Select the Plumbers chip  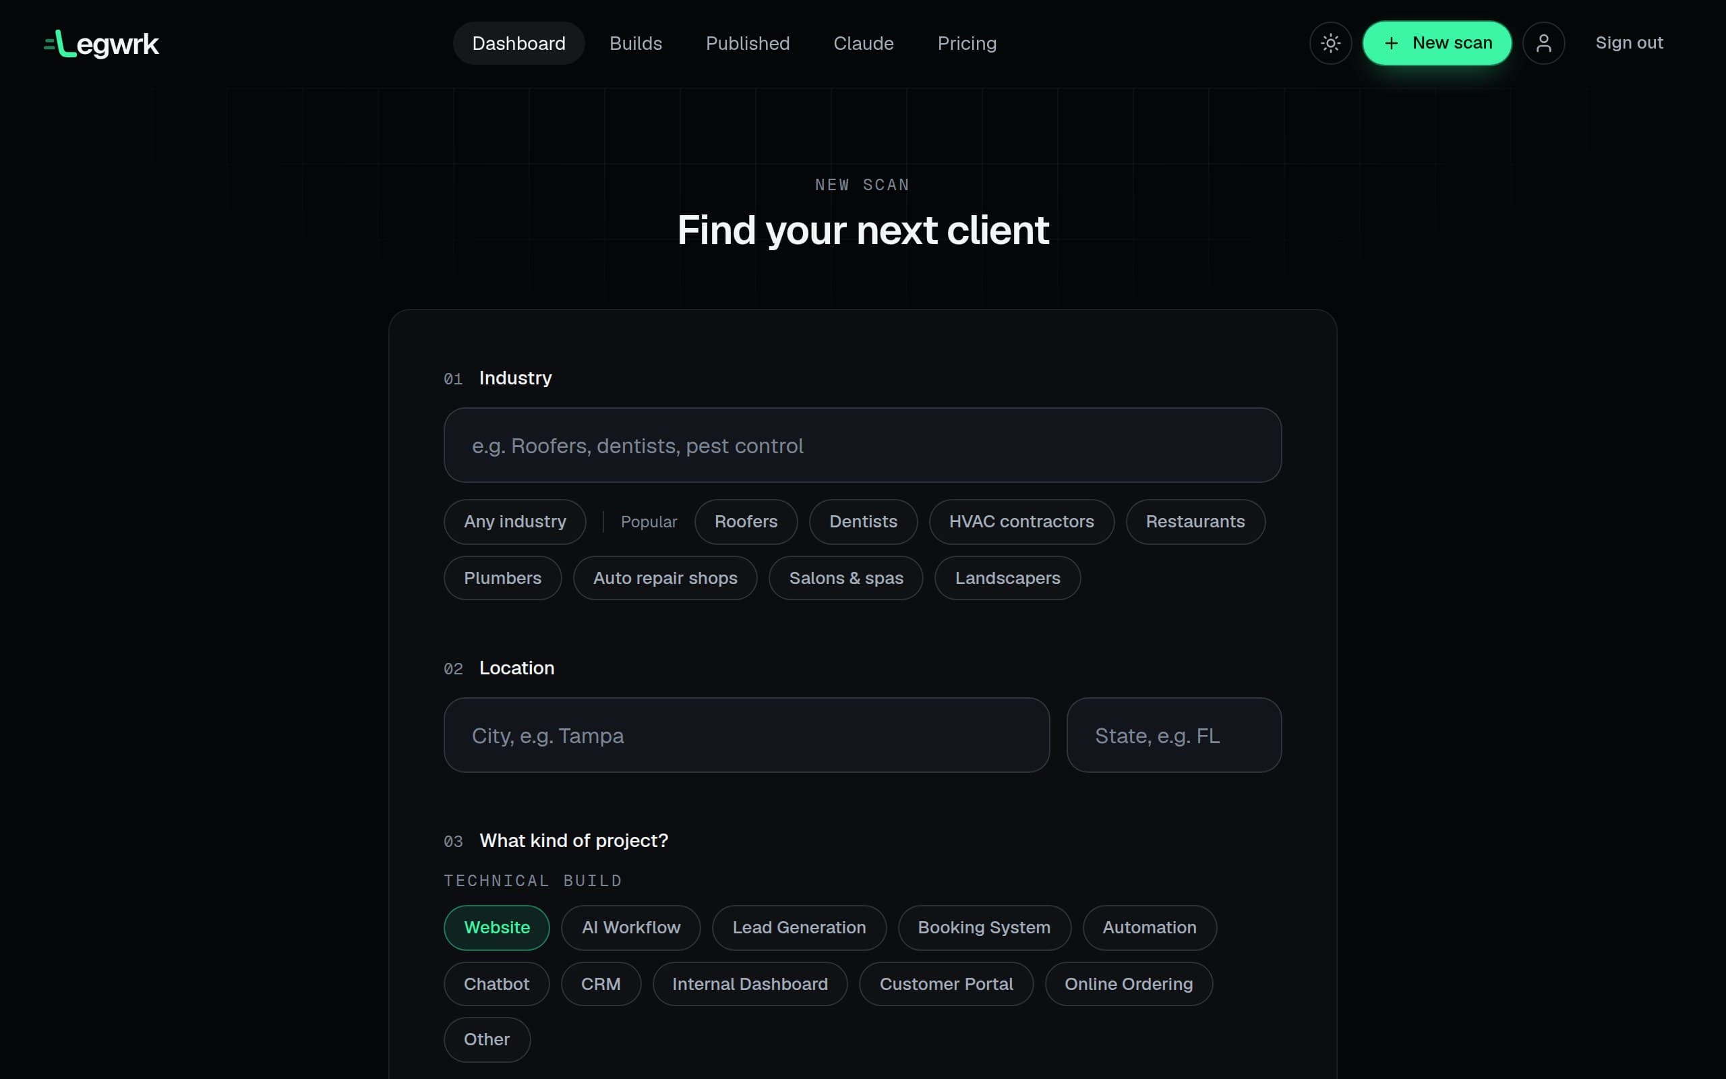(x=502, y=578)
